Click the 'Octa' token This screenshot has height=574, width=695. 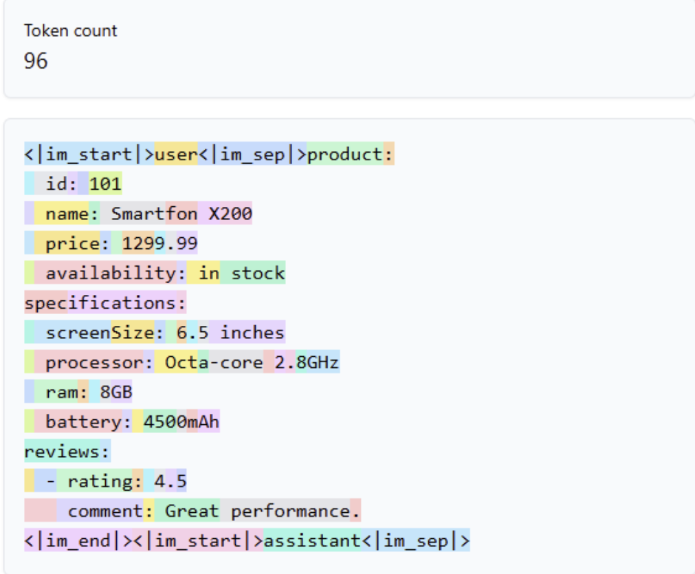[181, 362]
